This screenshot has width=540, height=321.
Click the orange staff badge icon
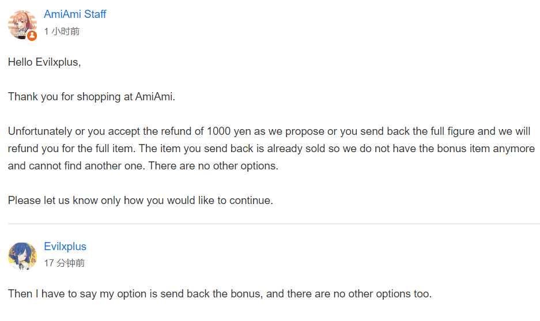click(32, 35)
